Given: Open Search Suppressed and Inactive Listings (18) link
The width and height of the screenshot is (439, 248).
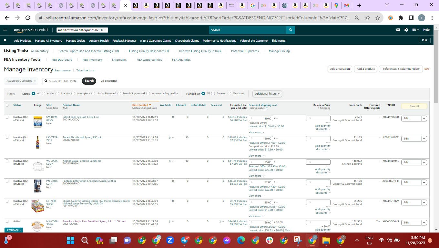Looking at the screenshot, I should coord(89,51).
